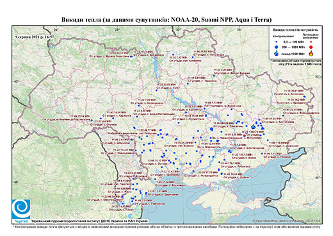Select the large red circle in the legend

click(x=311, y=47)
